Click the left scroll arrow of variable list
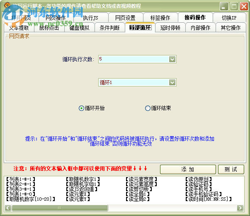Viewport: 250px width, 216px height. pyautogui.click(x=8, y=208)
